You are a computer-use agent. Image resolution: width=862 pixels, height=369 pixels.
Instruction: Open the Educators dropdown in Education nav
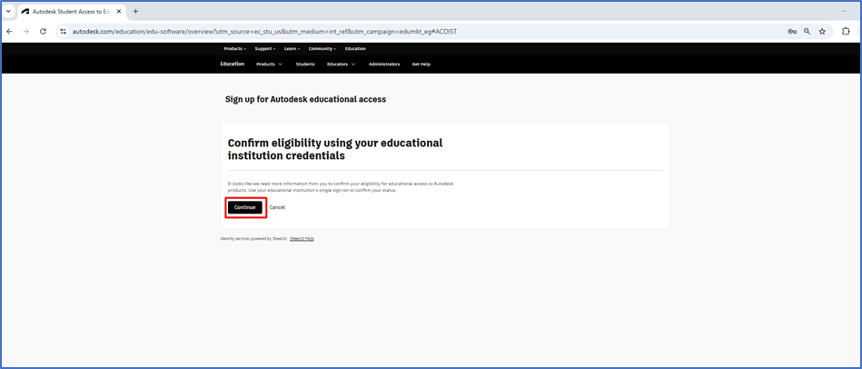(341, 65)
